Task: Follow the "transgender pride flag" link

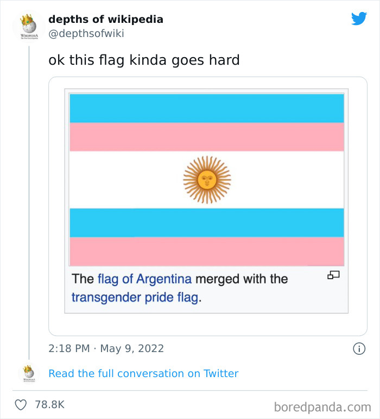Action: pos(135,298)
